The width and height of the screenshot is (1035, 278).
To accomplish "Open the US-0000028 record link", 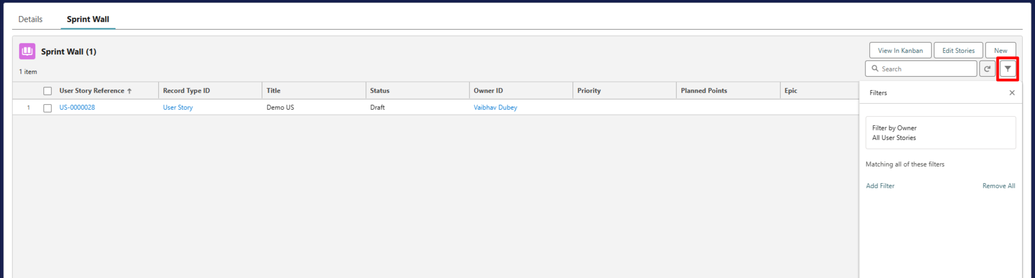I will click(x=77, y=108).
